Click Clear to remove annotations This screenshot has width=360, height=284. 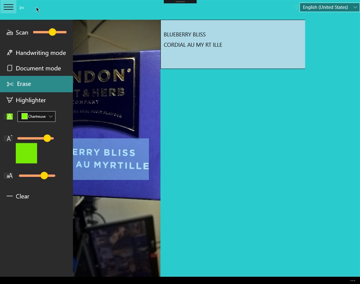[x=22, y=196]
